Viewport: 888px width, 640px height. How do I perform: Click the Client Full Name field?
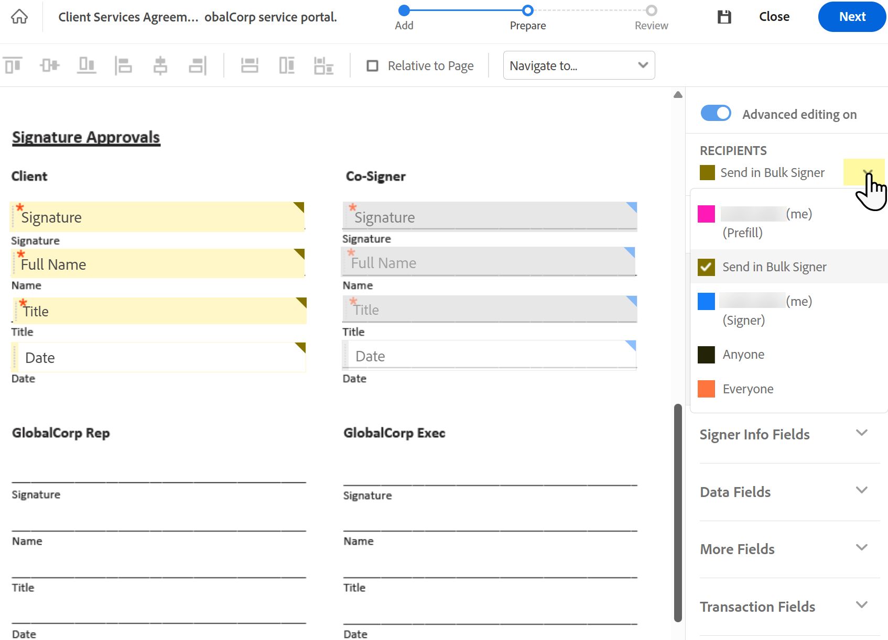pyautogui.click(x=157, y=264)
